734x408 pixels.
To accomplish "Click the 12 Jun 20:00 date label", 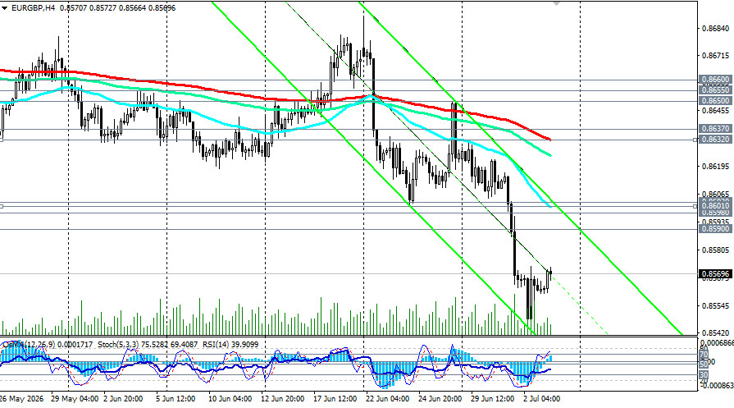I will click(282, 399).
